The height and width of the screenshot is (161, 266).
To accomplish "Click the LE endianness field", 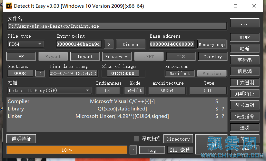I will (x=108, y=90).
